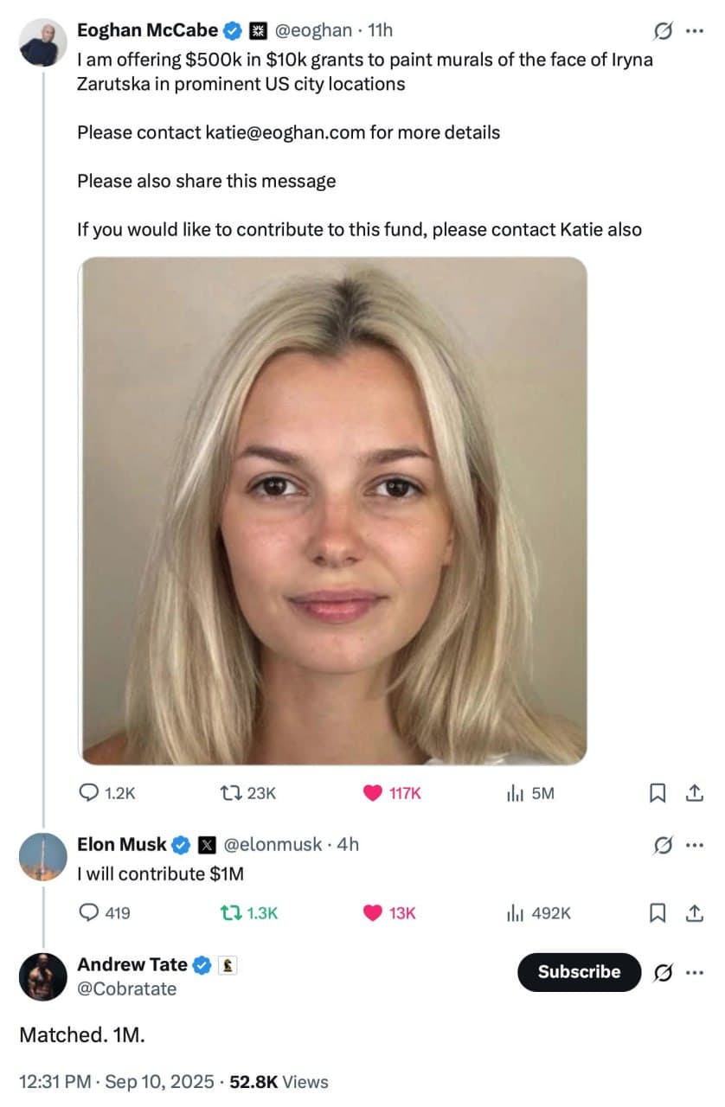Screen dimensions: 725x1107
Task: Share Elon Musk's reply via the share icon
Action: (694, 912)
